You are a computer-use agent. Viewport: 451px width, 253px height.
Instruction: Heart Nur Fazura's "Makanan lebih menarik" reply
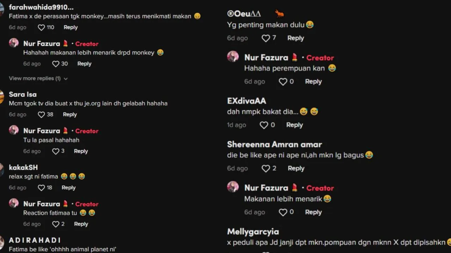pos(283,212)
